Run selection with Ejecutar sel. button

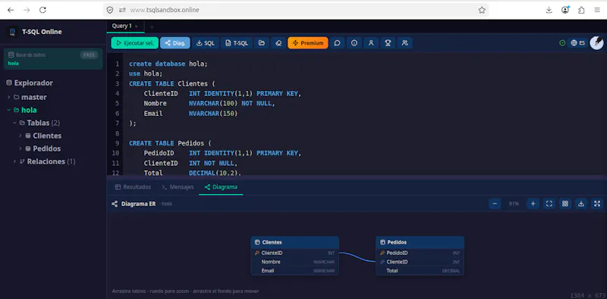[x=135, y=43]
